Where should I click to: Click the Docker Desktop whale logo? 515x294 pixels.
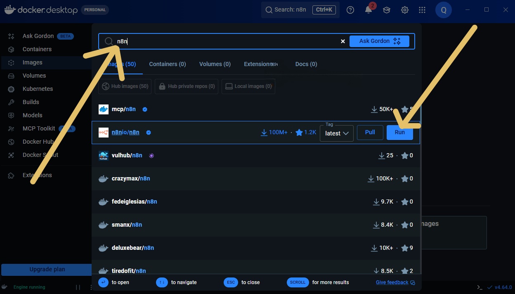10,9
